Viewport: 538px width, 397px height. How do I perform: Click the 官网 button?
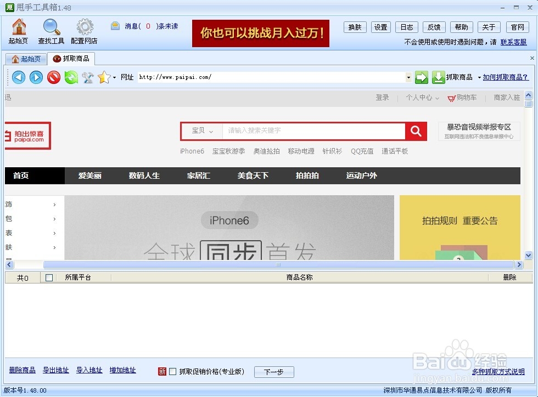pyautogui.click(x=517, y=27)
